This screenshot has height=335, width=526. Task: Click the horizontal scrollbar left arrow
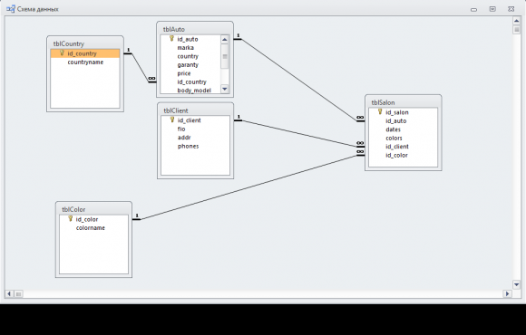coord(9,293)
